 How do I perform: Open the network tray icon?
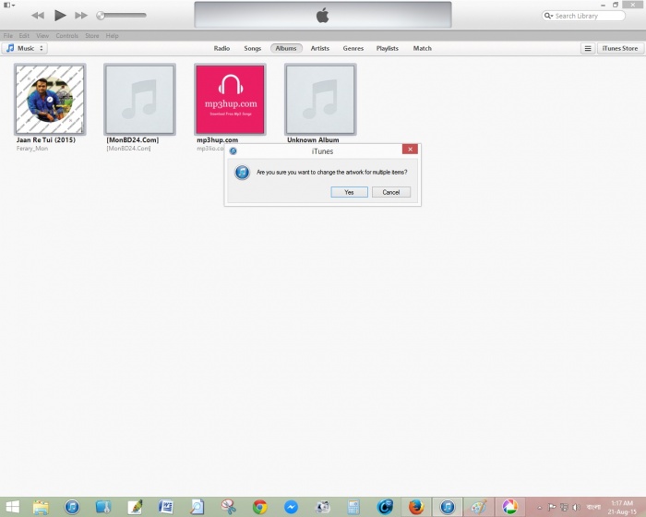564,507
